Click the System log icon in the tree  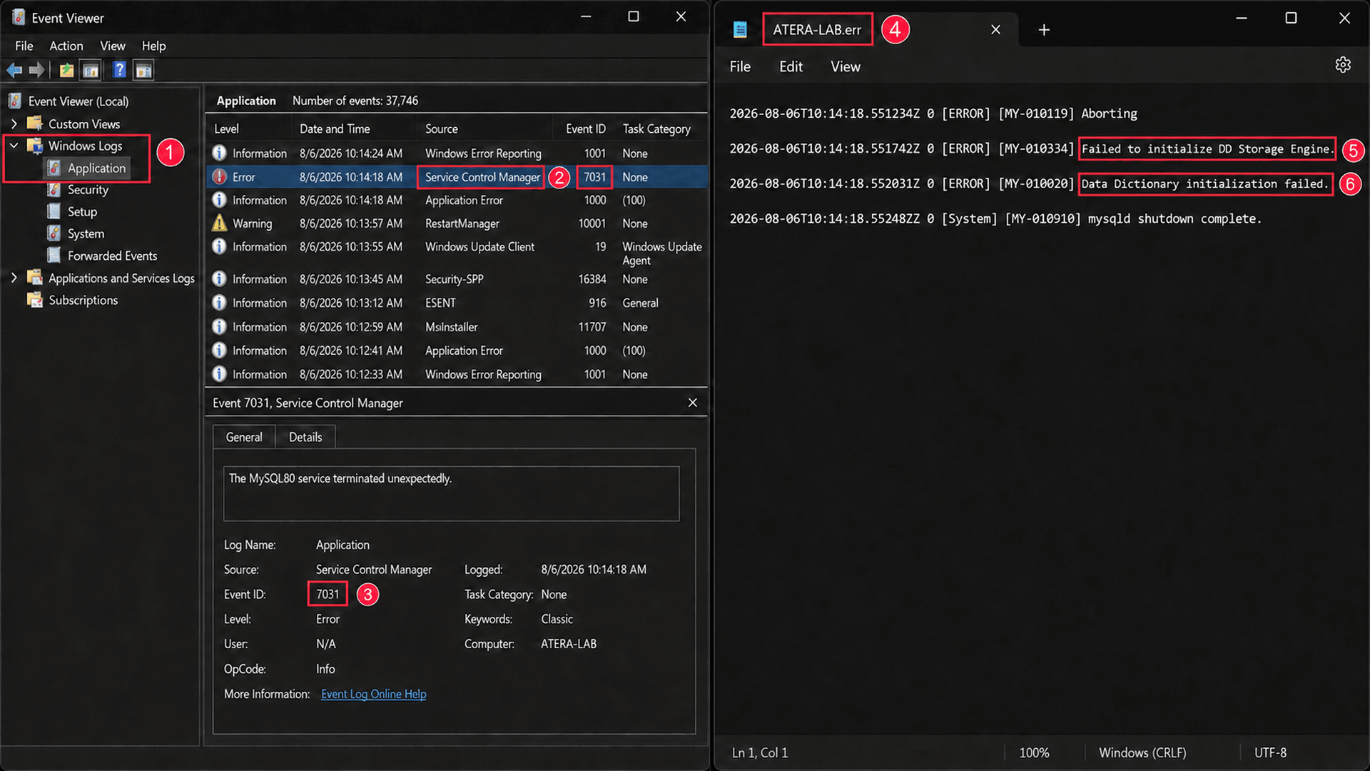[54, 233]
